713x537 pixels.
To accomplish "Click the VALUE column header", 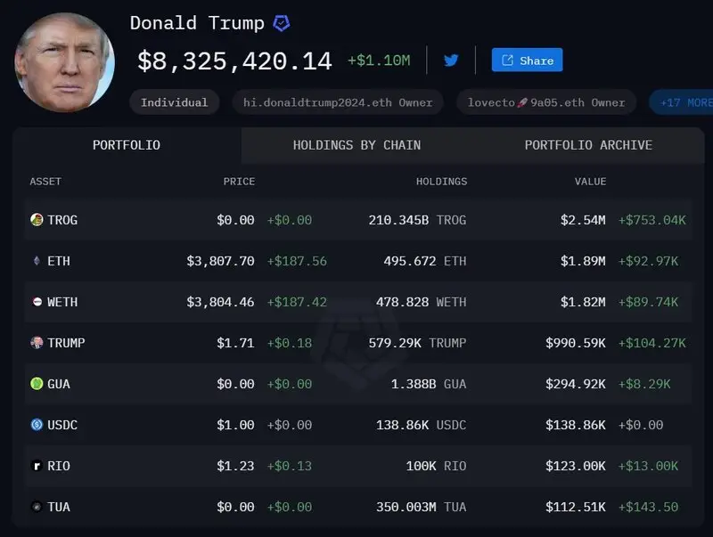I will pyautogui.click(x=590, y=182).
